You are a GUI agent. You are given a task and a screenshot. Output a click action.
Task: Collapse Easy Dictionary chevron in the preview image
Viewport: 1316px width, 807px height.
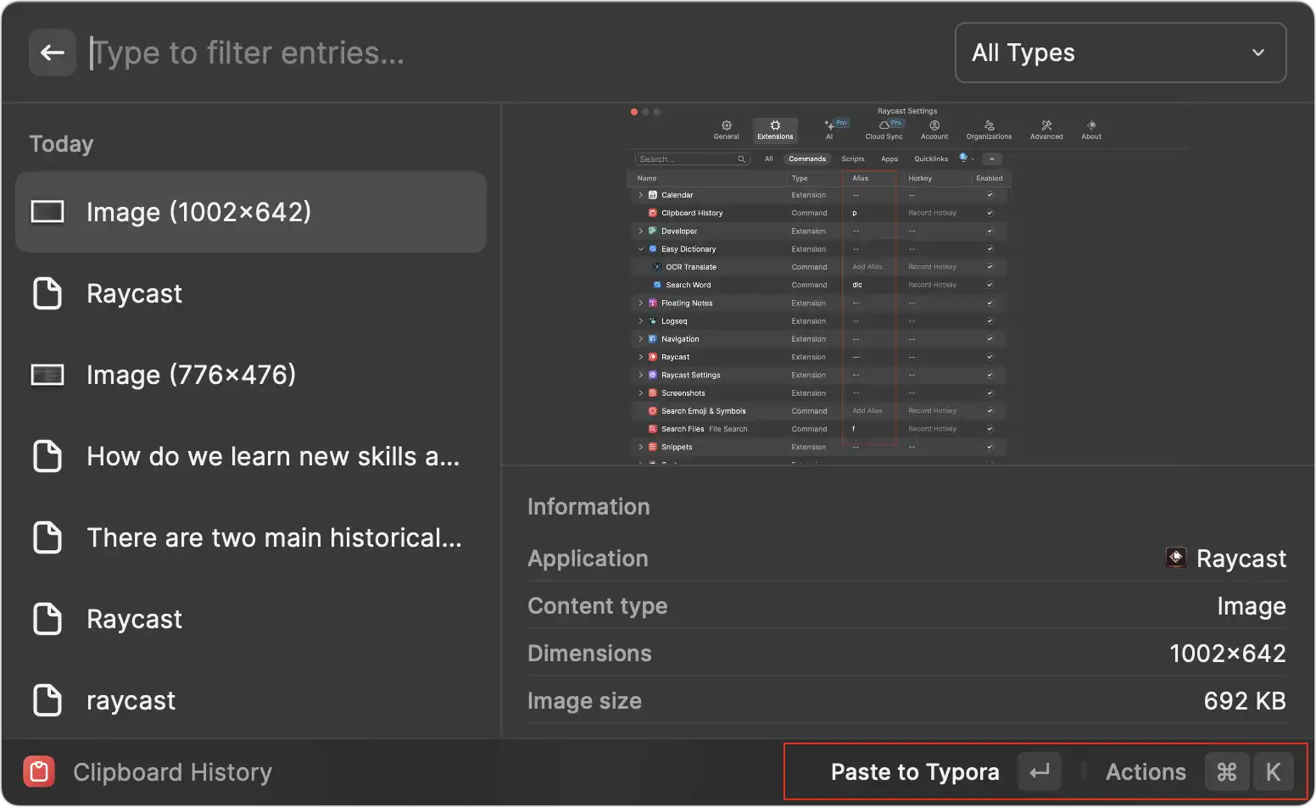coord(641,249)
